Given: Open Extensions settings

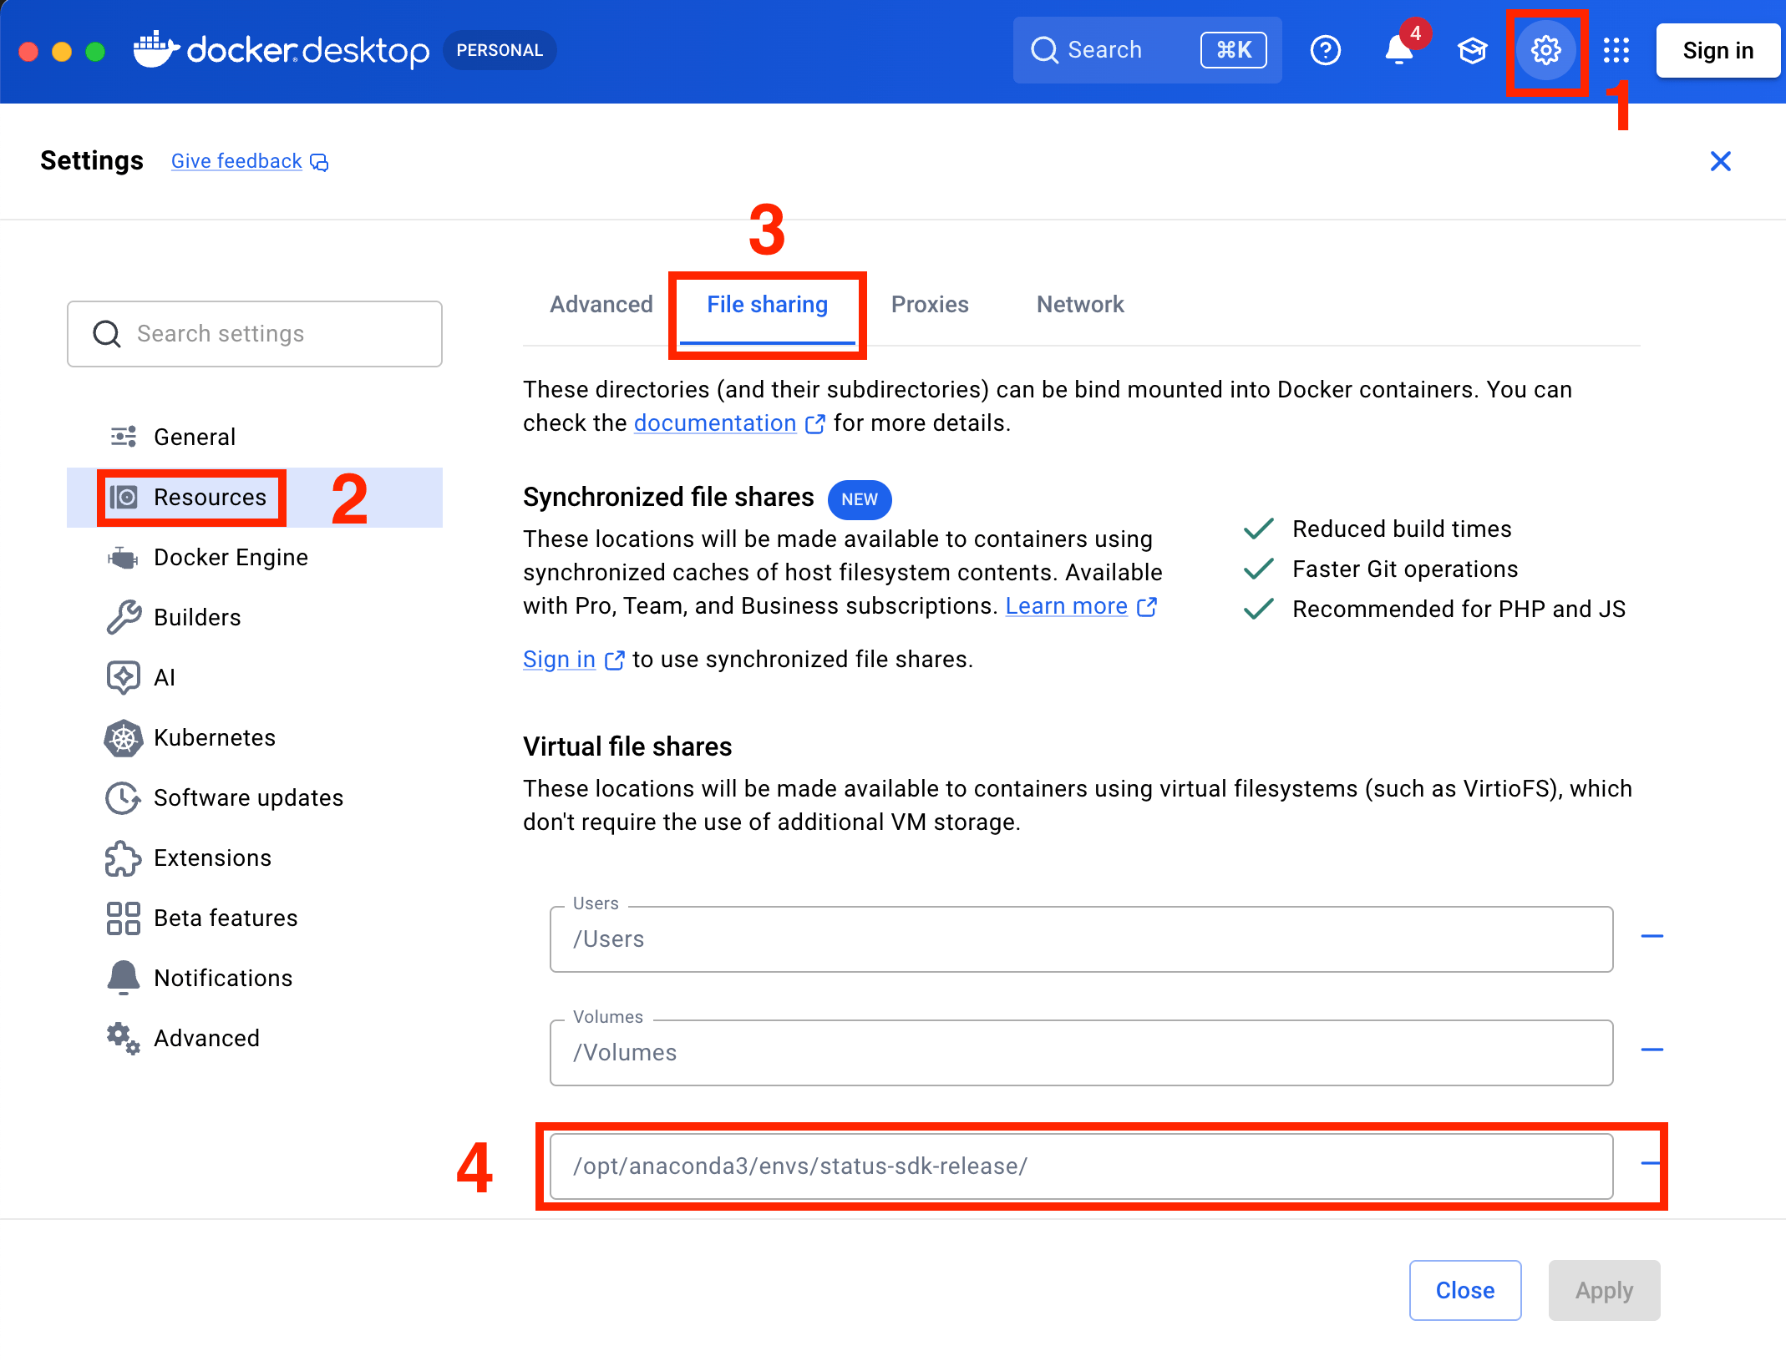Looking at the screenshot, I should point(254,858).
